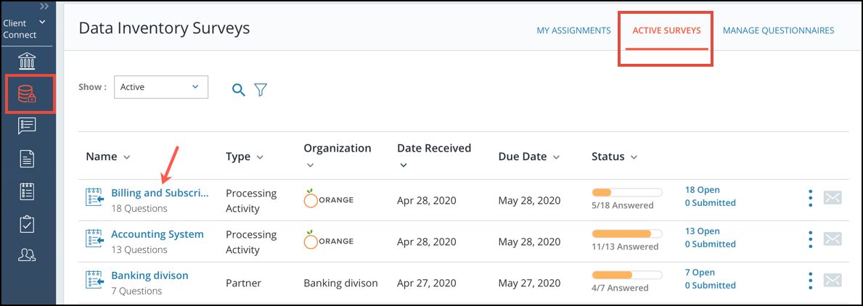Open three-dot menu for Billing and Subscription row
The width and height of the screenshot is (863, 306).
coord(810,198)
